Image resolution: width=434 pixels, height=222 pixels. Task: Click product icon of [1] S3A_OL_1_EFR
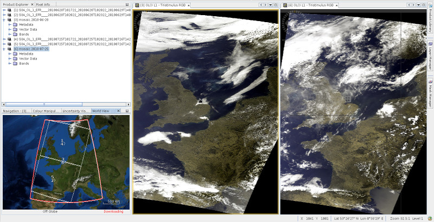9,10
